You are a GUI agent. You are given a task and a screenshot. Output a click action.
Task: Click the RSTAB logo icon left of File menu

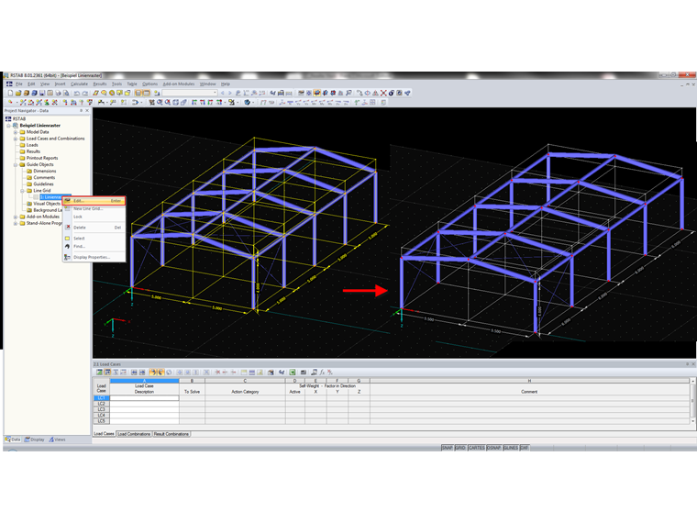(x=9, y=83)
